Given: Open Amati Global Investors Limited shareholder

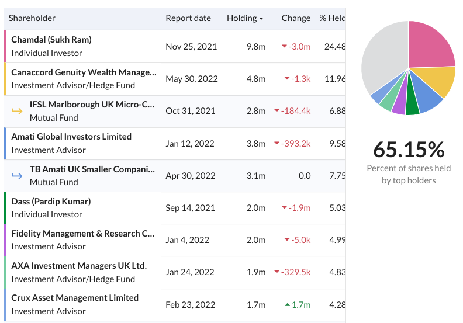Looking at the screenshot, I should pos(71,137).
